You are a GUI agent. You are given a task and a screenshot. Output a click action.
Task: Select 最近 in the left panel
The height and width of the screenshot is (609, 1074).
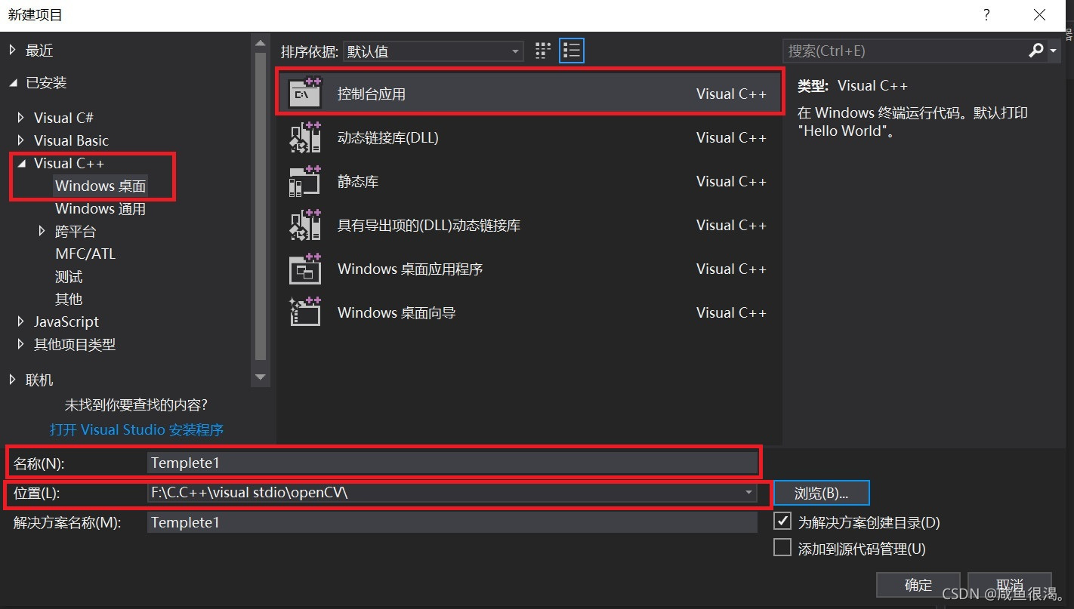pyautogui.click(x=38, y=50)
